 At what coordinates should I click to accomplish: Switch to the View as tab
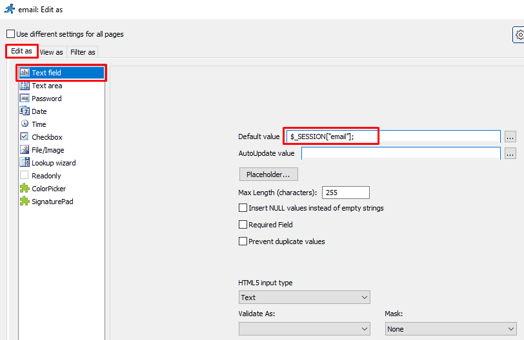pos(51,52)
